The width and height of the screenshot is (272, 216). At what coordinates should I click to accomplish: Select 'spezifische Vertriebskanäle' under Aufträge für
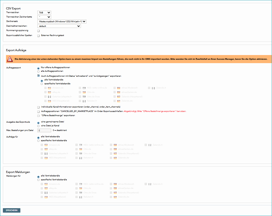(38, 141)
